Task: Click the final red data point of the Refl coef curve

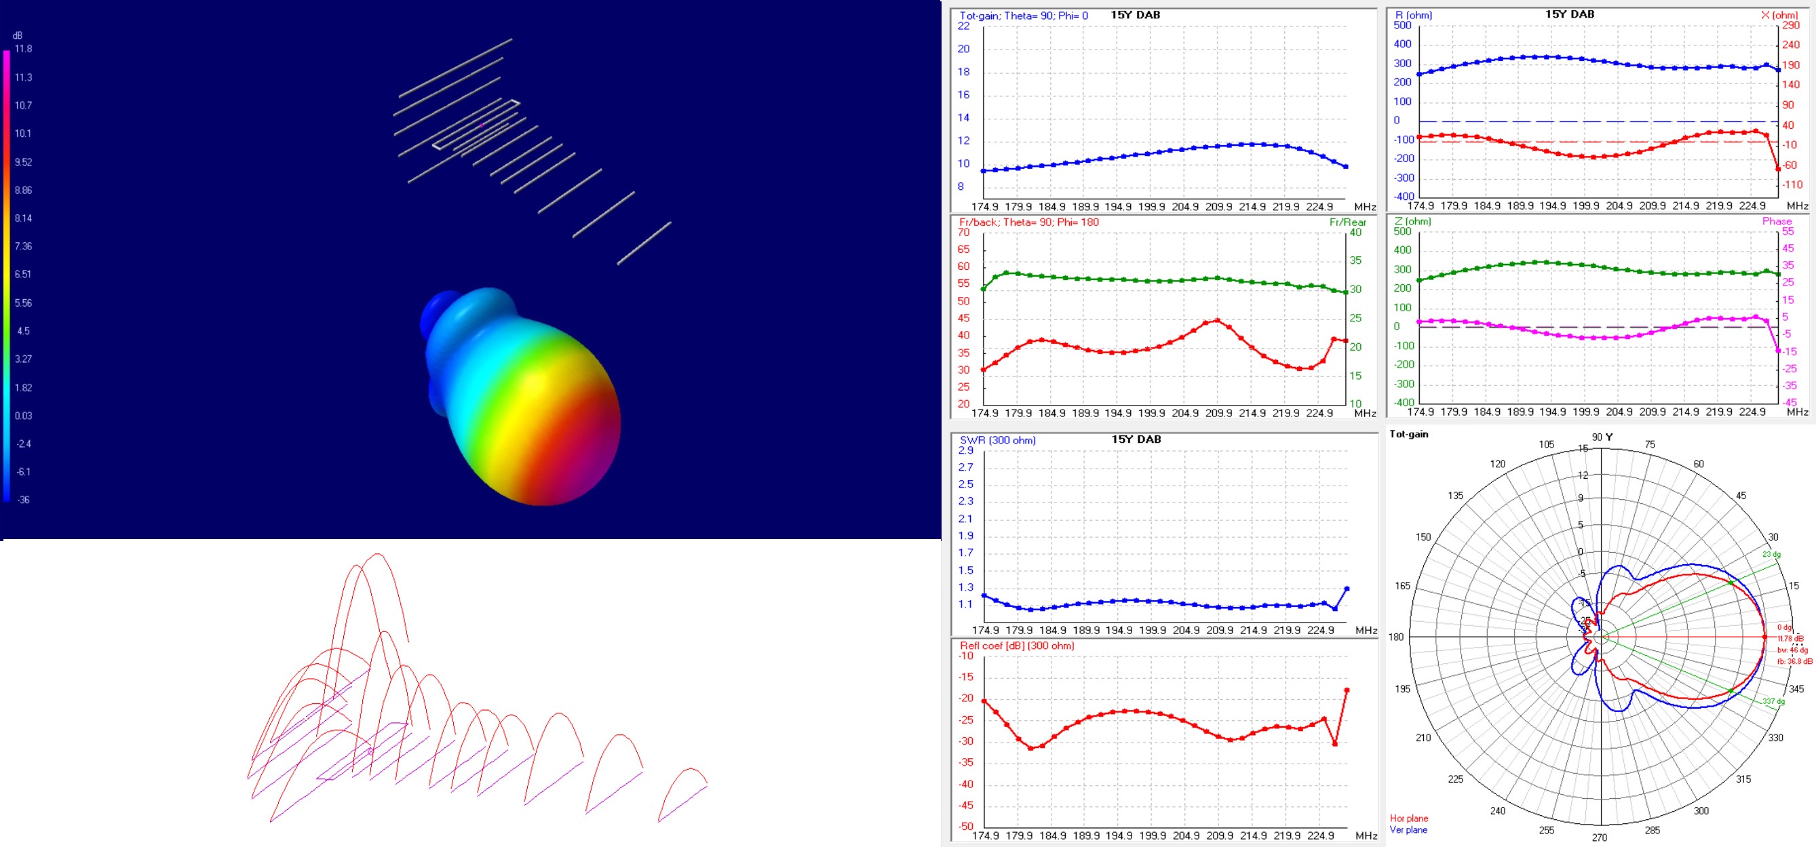Action: click(1347, 690)
